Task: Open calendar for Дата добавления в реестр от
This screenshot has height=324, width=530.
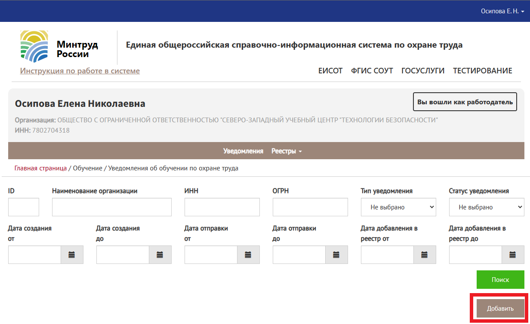Action: point(425,255)
